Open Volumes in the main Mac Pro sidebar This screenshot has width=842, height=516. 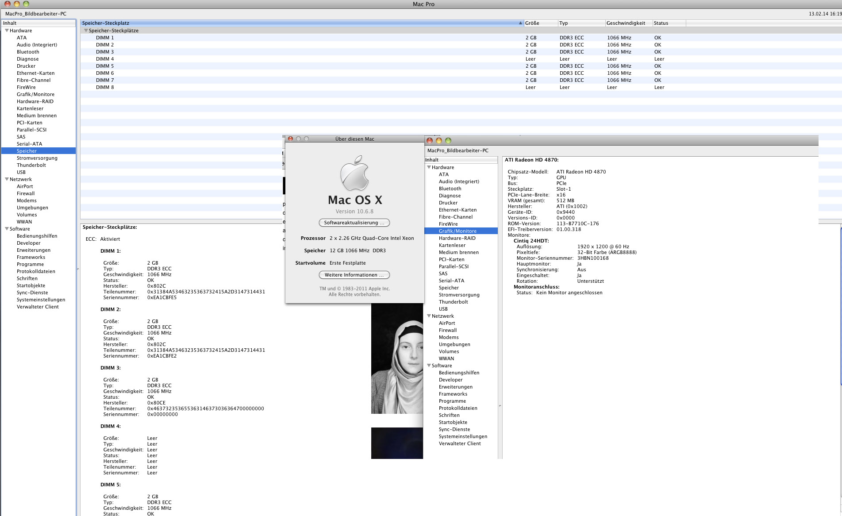click(x=27, y=215)
